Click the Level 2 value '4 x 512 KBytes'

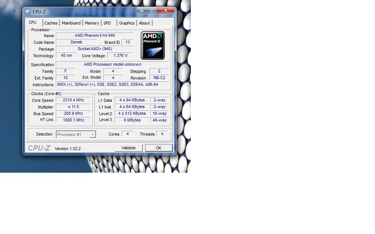click(132, 113)
